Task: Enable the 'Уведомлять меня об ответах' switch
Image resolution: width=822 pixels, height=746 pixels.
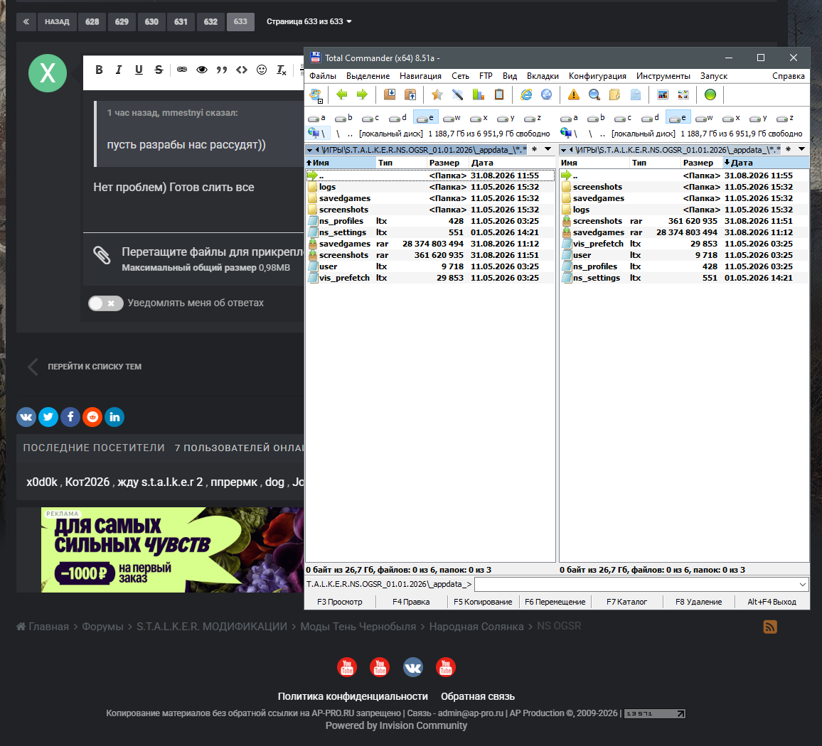Action: click(105, 303)
